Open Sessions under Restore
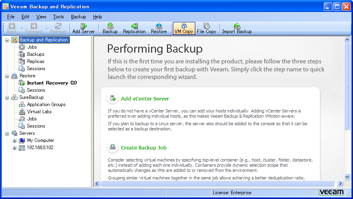Viewport: 353px width, 199px height. 36,90
